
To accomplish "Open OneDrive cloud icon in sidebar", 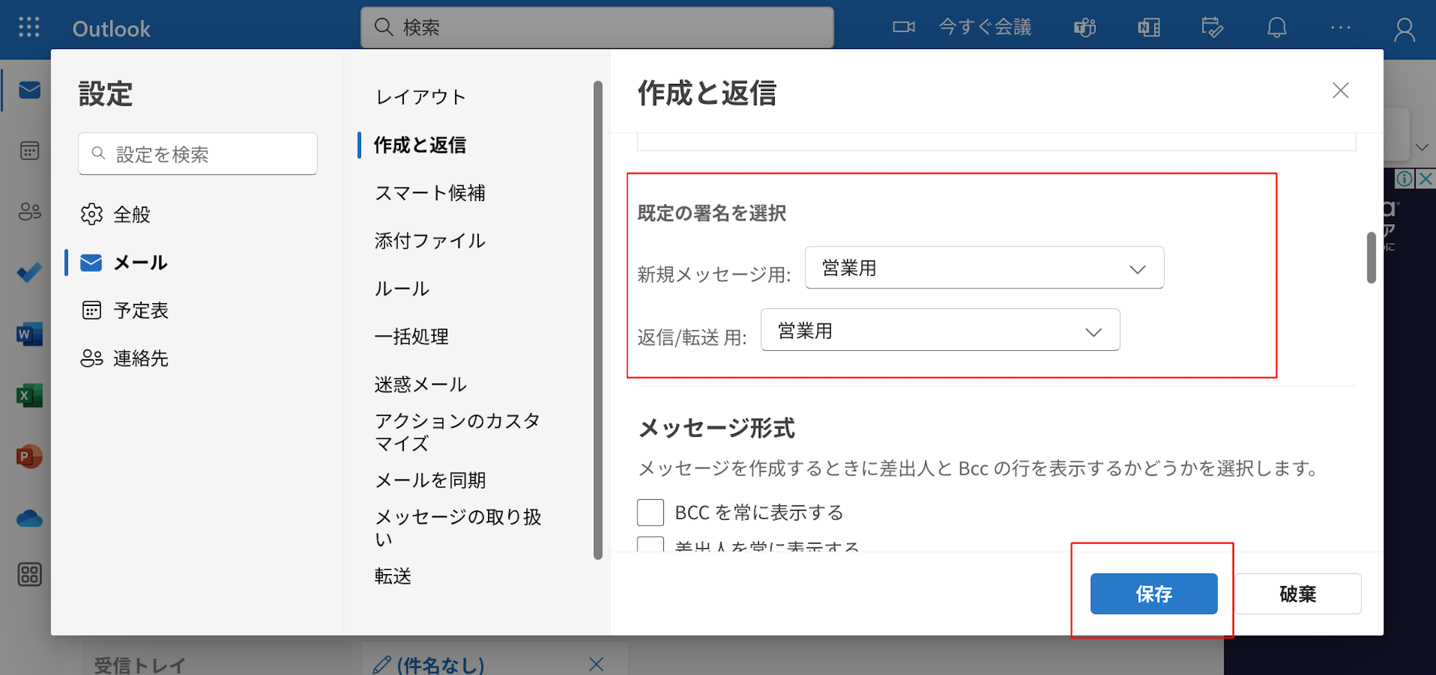I will point(29,518).
